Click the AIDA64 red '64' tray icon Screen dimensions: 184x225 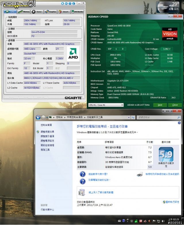tap(141, 221)
